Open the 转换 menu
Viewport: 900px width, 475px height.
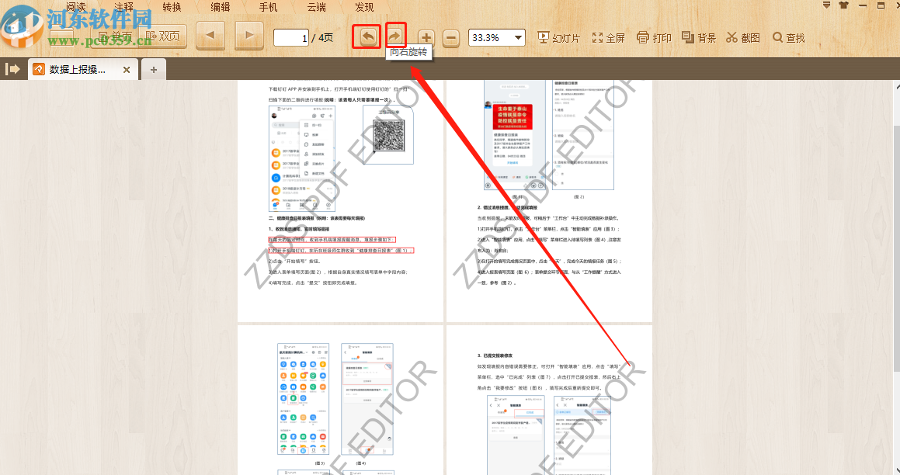[x=172, y=7]
